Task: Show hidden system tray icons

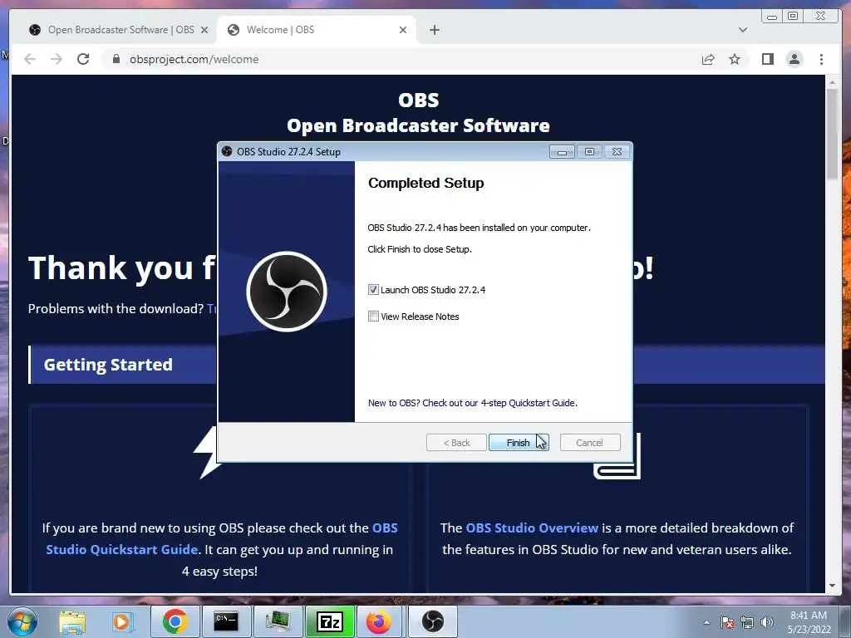Action: coord(706,622)
